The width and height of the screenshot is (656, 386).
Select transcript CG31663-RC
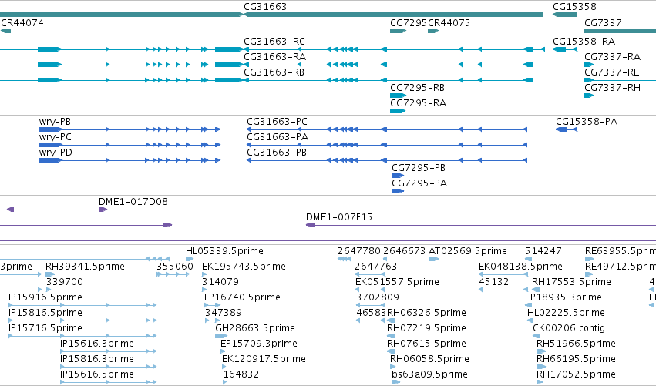pyautogui.click(x=274, y=42)
